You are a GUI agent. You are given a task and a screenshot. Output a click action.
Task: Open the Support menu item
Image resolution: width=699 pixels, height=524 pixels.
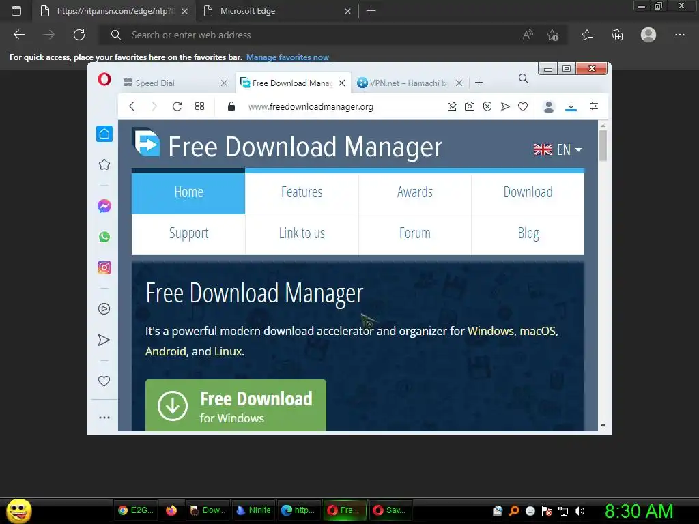pos(188,233)
